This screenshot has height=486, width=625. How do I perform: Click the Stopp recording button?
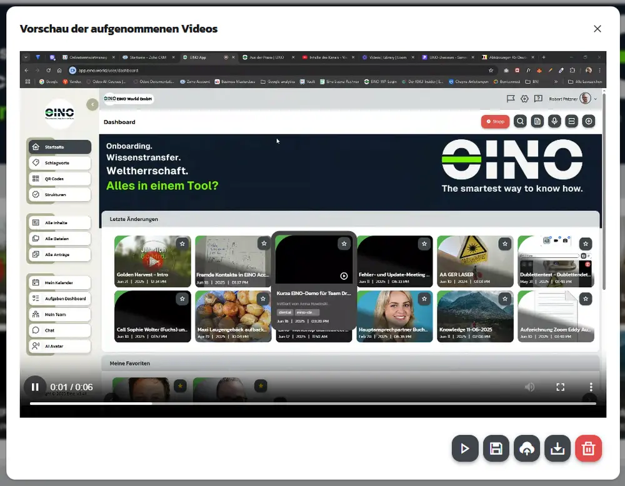click(x=495, y=121)
